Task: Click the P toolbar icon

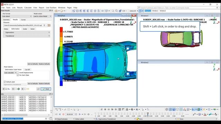Action: [x=80, y=11]
